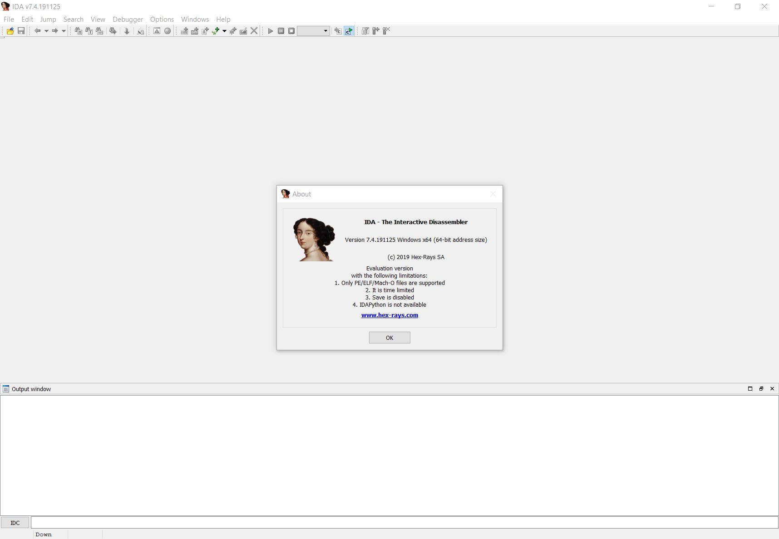Click the command line input field
The height and width of the screenshot is (539, 779).
click(404, 523)
